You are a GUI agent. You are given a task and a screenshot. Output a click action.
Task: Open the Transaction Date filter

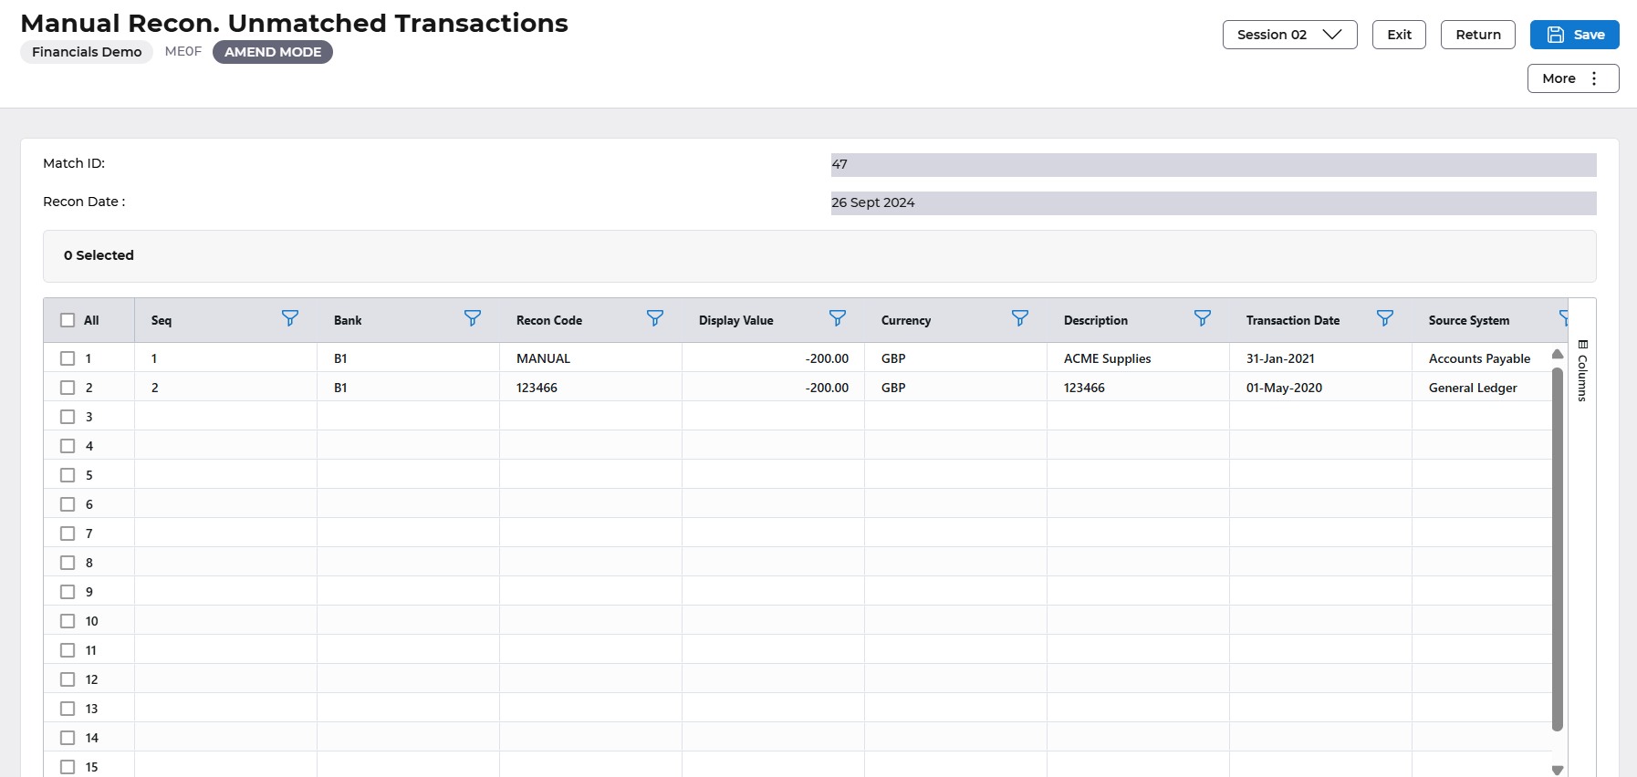pyautogui.click(x=1385, y=318)
